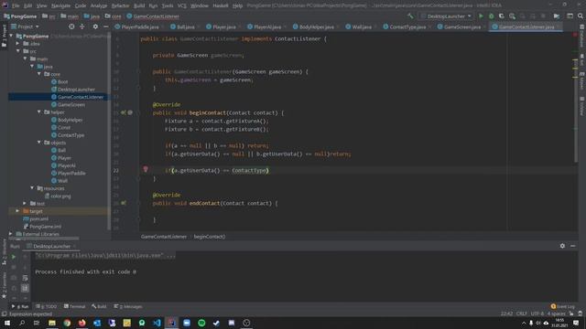The height and width of the screenshot is (329, 586).
Task: Switch to GameScreen.java editor tab
Action: 461,27
